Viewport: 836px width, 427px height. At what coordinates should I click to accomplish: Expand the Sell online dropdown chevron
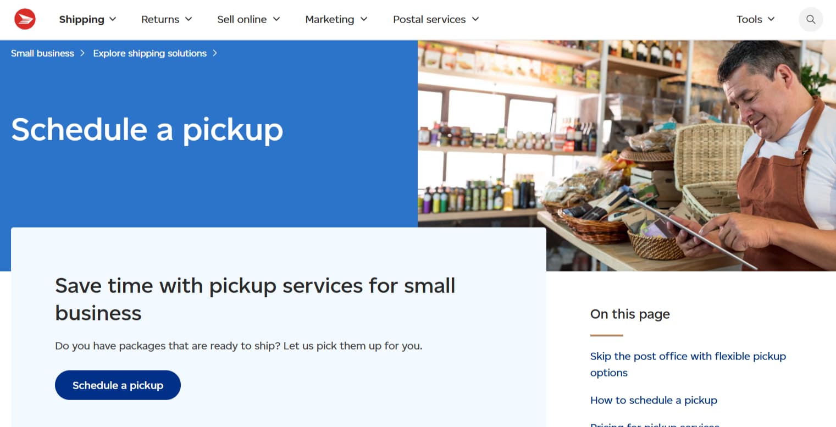(276, 19)
